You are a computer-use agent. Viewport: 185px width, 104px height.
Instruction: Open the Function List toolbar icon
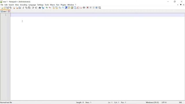[x=78, y=8]
